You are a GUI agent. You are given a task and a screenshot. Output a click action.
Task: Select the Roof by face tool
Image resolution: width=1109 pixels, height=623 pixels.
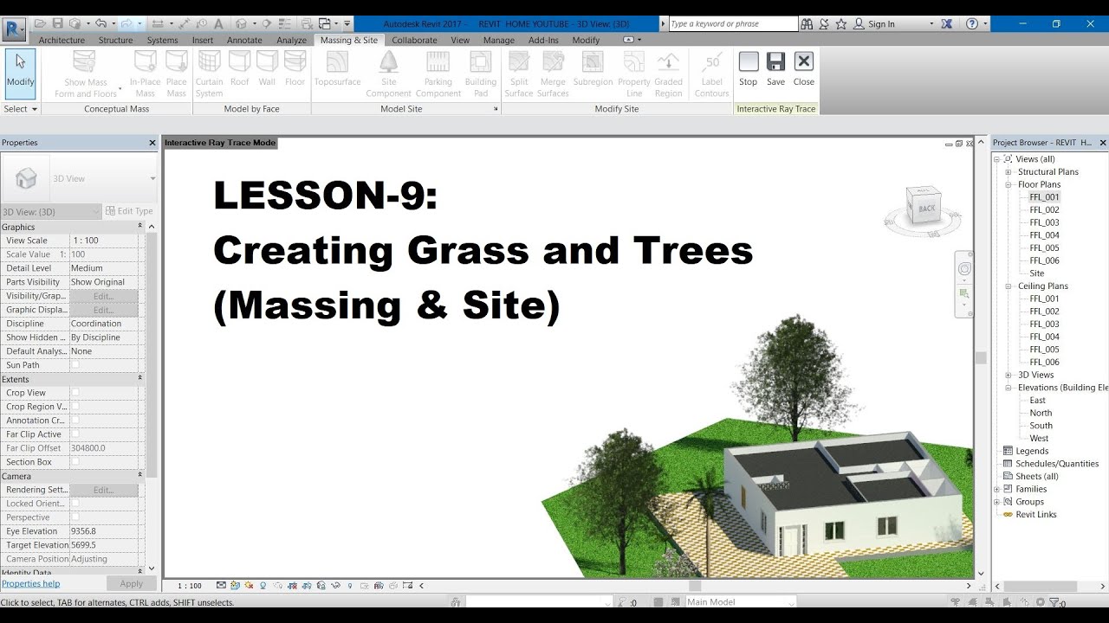pos(239,69)
